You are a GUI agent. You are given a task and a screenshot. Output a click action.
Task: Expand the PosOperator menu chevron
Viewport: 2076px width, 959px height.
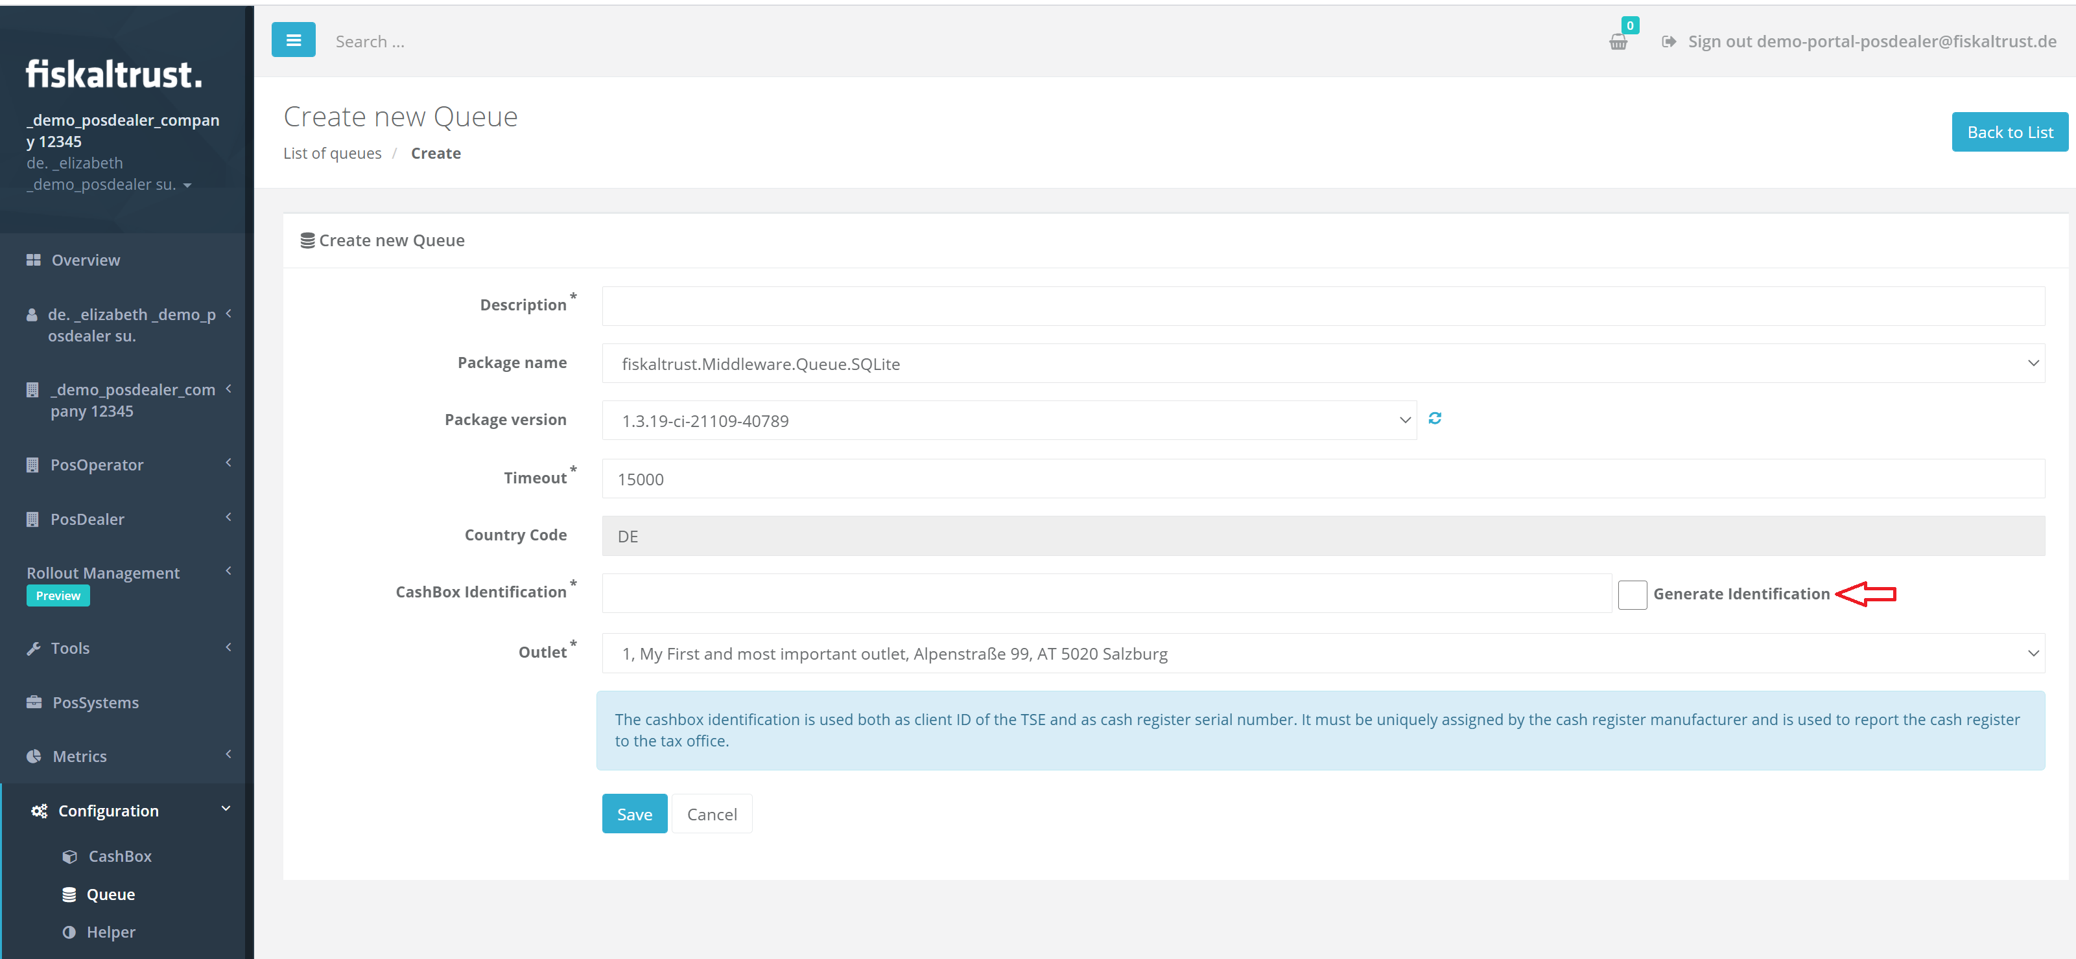229,463
